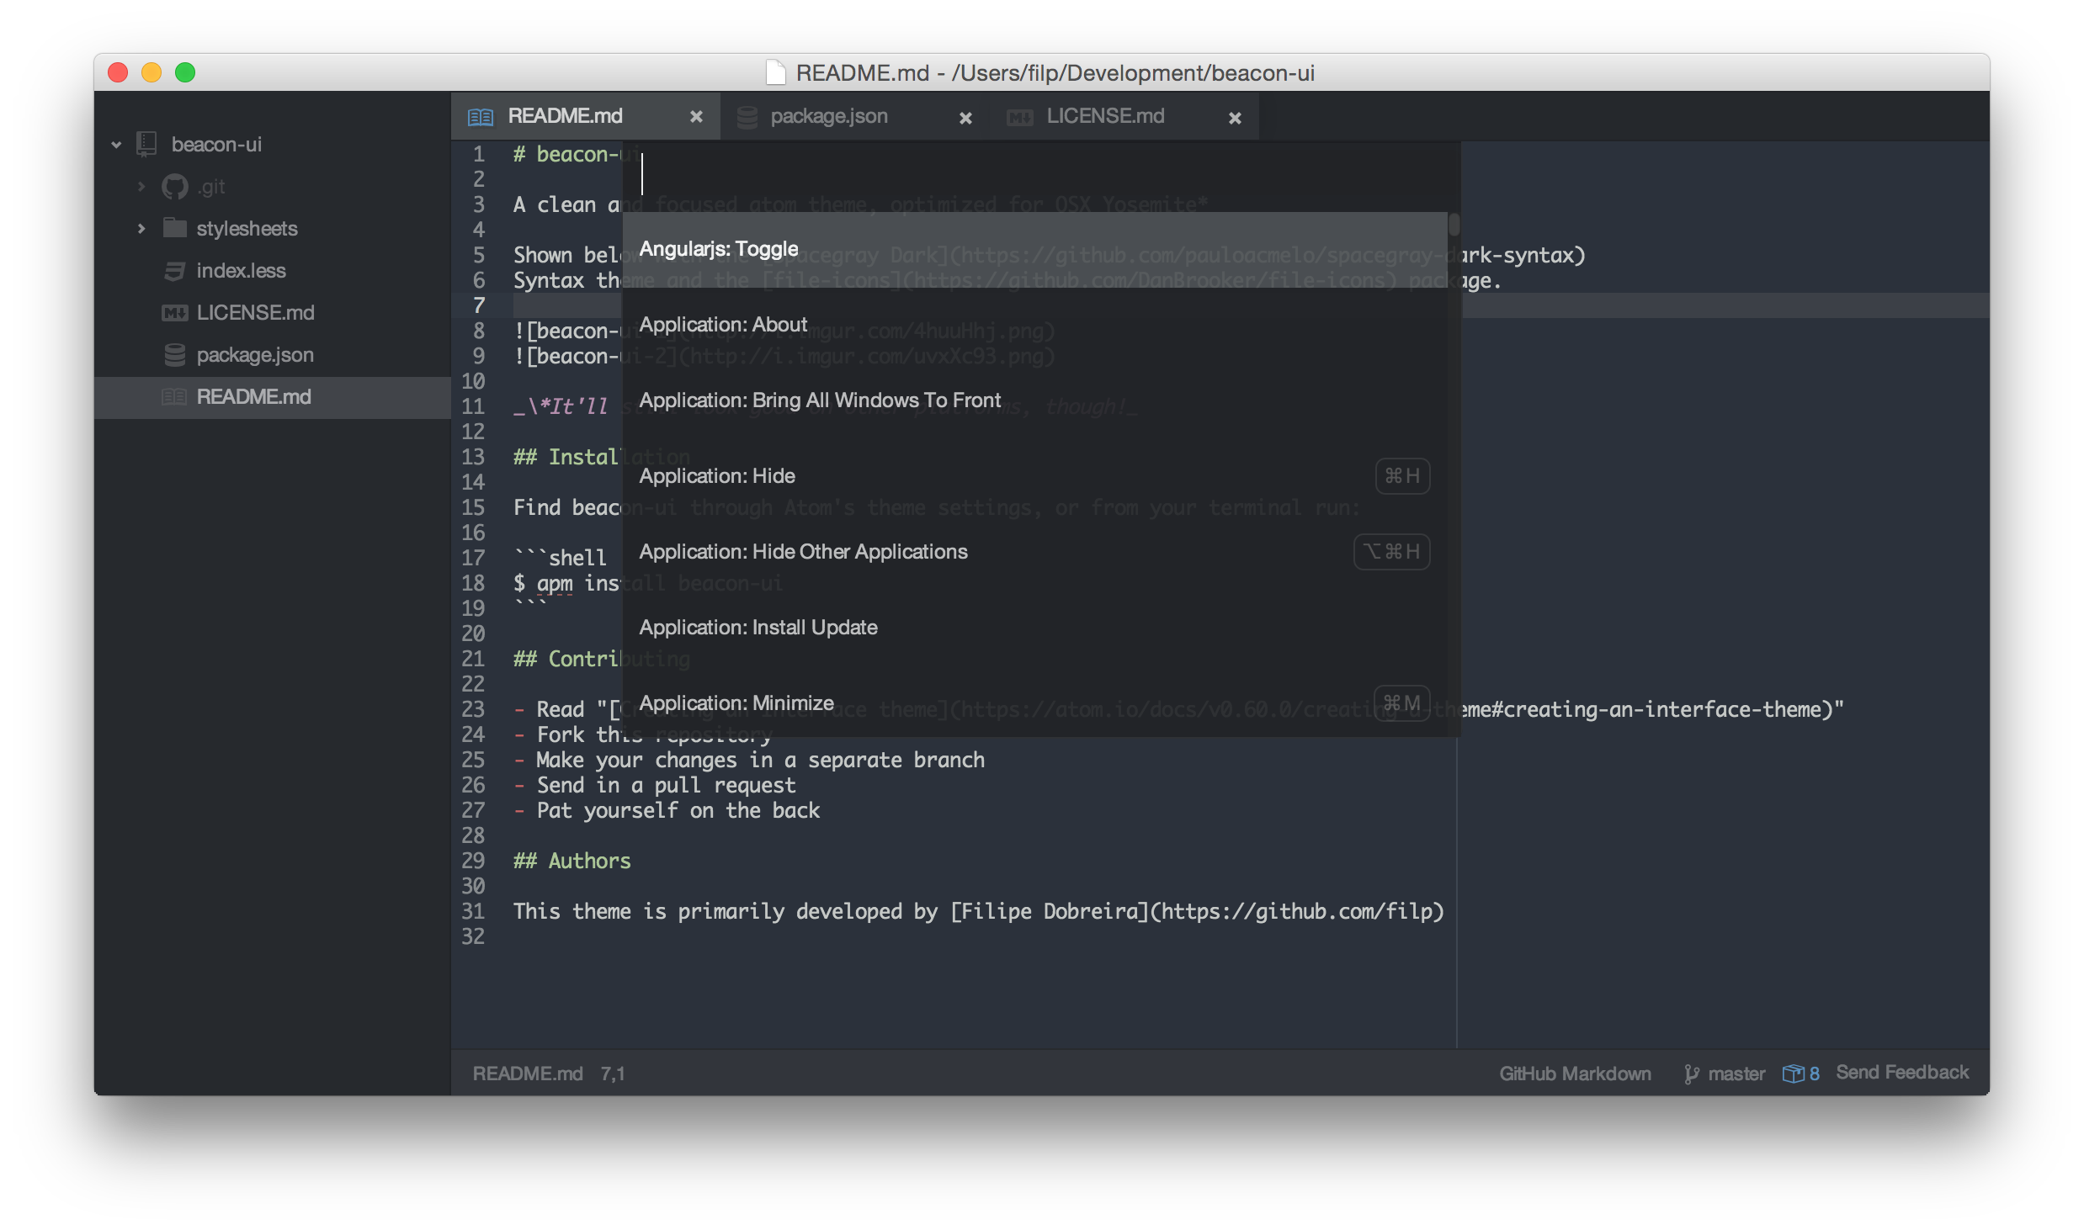
Task: Click the master branch label
Action: [x=1736, y=1074]
